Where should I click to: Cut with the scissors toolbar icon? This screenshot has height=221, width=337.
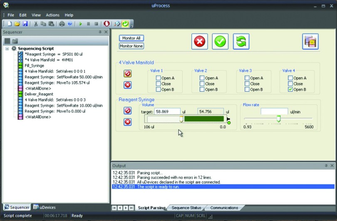36,24
